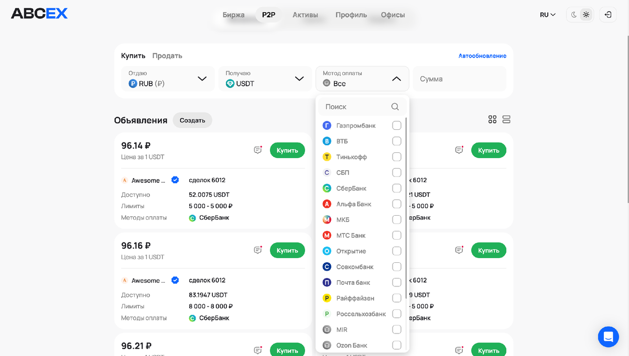Click 8 000 - 8 000 ₽ limits
This screenshot has width=629, height=356.
tap(211, 306)
